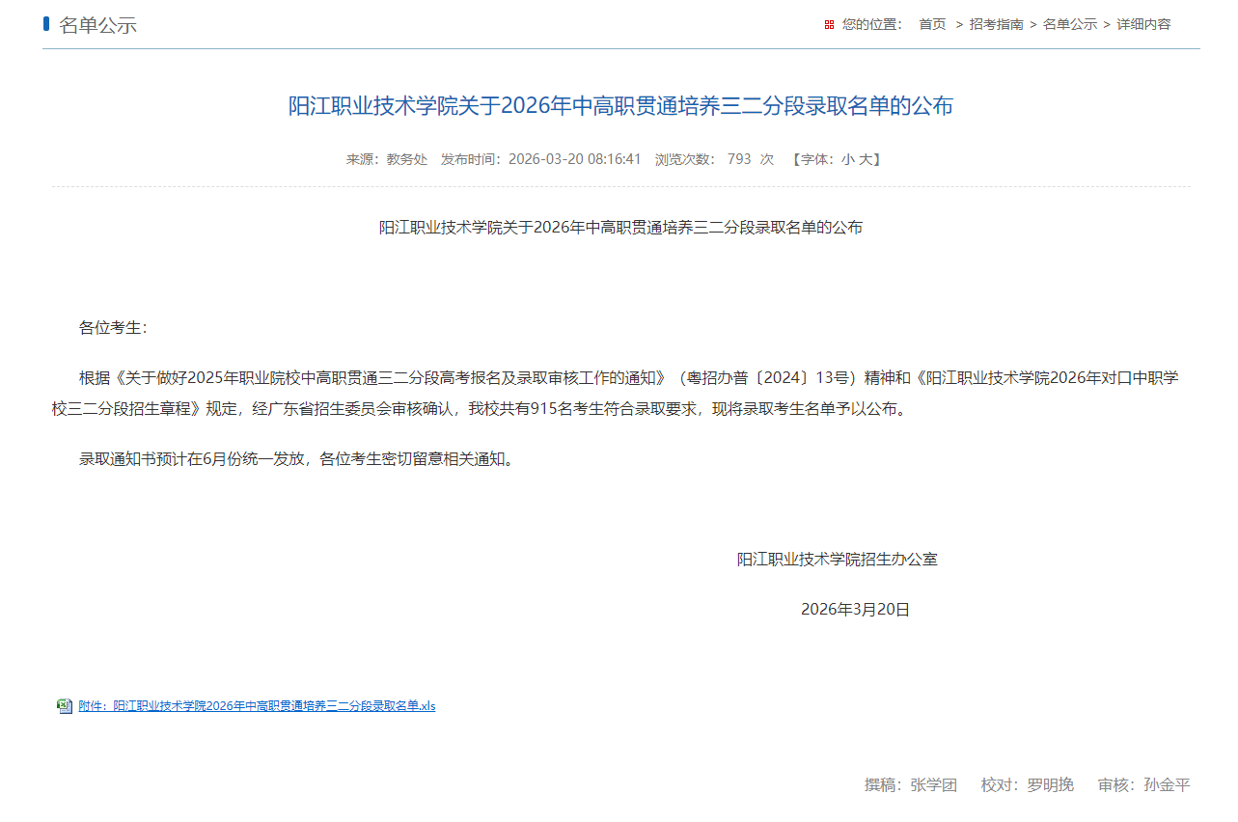Image resolution: width=1238 pixels, height=822 pixels.
Task: Click the publish time 2026-03-20 08:16:41
Action: [575, 159]
